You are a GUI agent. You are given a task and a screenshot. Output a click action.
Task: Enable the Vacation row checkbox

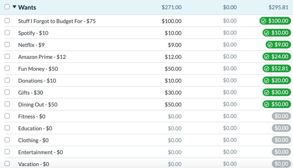pyautogui.click(x=7, y=164)
